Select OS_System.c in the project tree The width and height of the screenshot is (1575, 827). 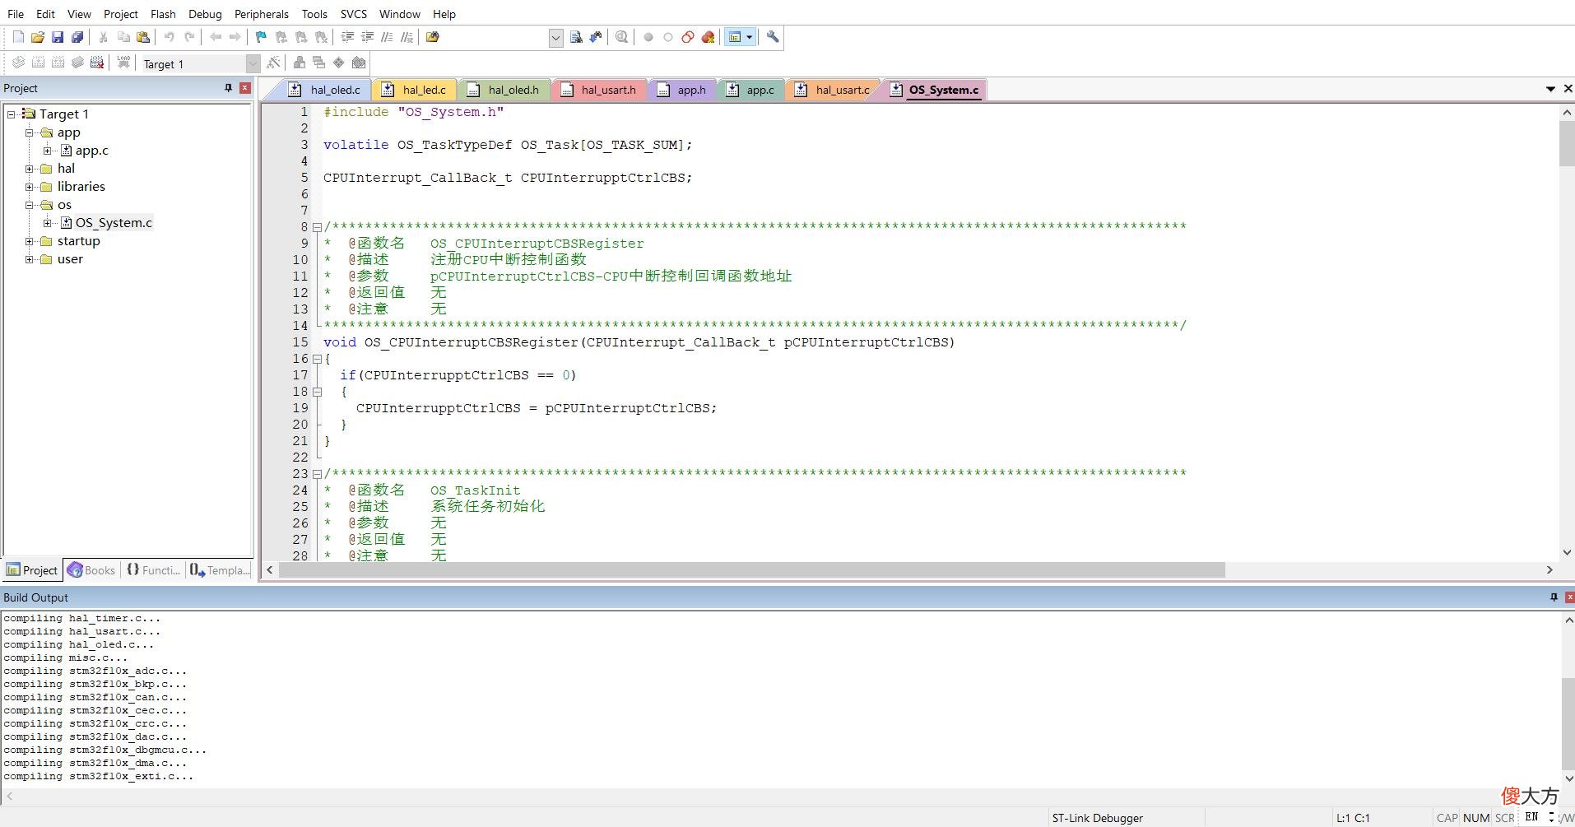(114, 223)
